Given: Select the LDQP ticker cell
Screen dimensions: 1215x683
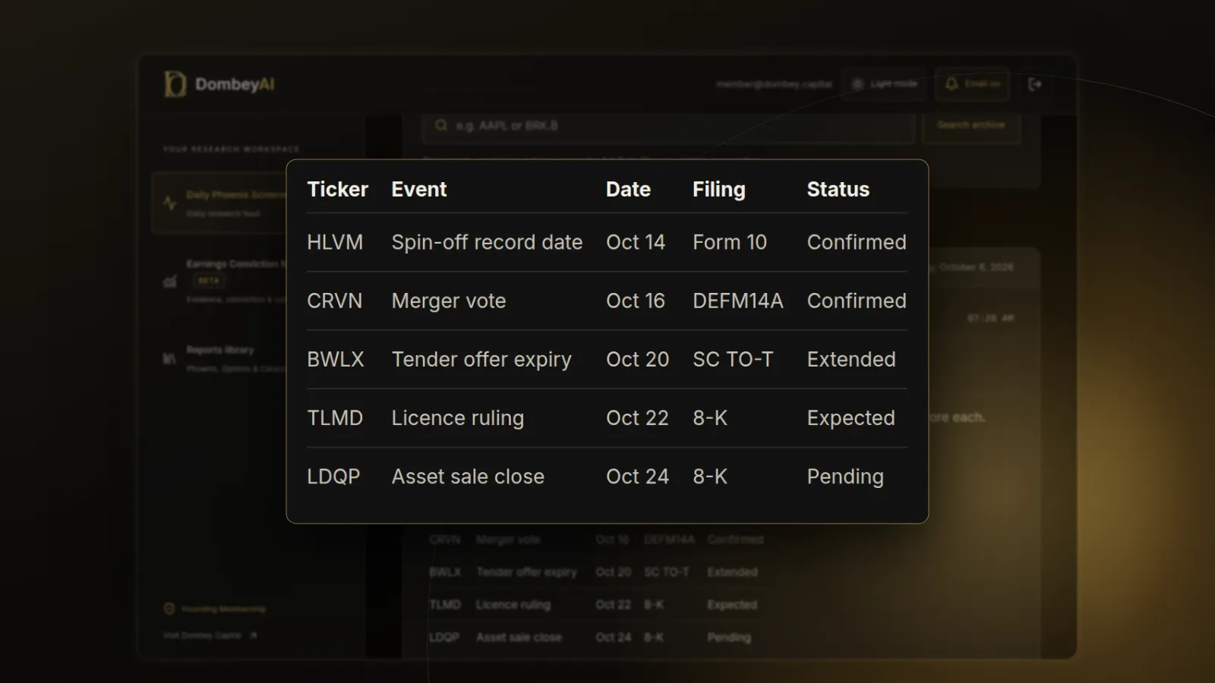Looking at the screenshot, I should tap(333, 477).
